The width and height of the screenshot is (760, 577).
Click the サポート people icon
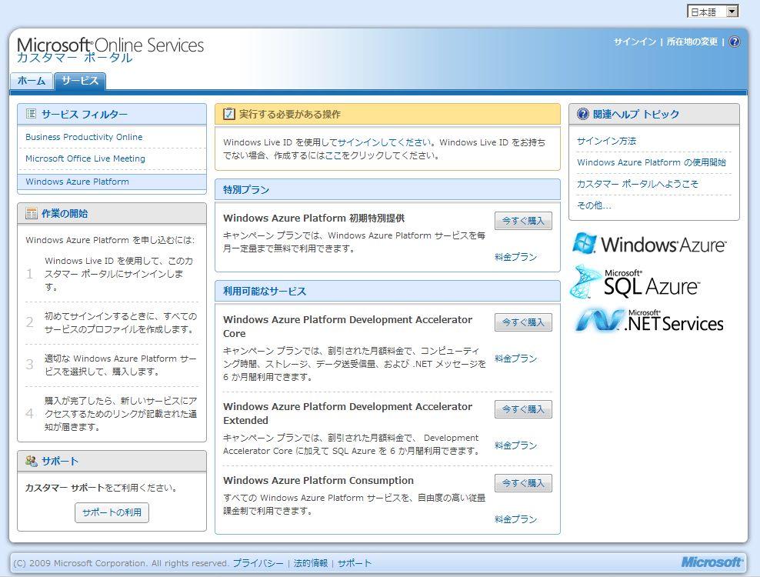[x=31, y=461]
